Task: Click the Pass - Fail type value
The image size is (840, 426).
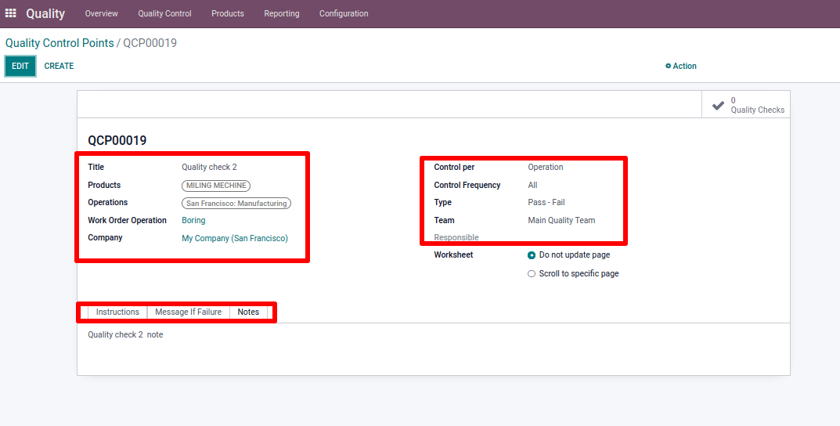Action: click(546, 203)
